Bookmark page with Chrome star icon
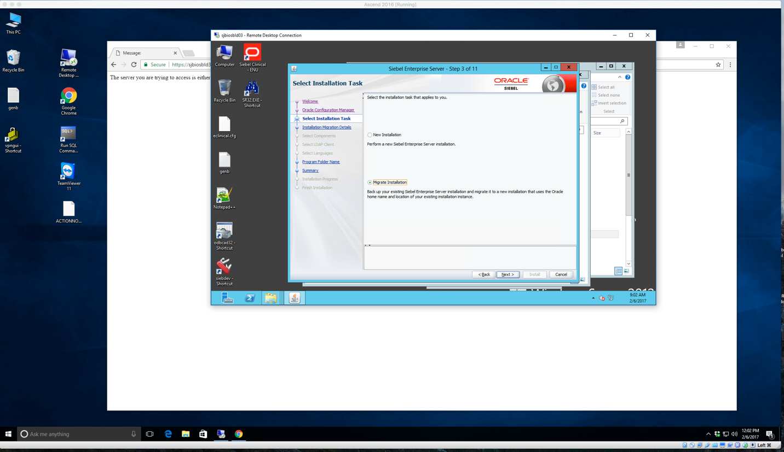The image size is (784, 452). coord(718,64)
